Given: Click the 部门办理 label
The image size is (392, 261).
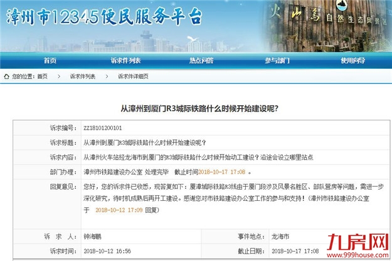Looking at the screenshot, I should coord(63,172).
